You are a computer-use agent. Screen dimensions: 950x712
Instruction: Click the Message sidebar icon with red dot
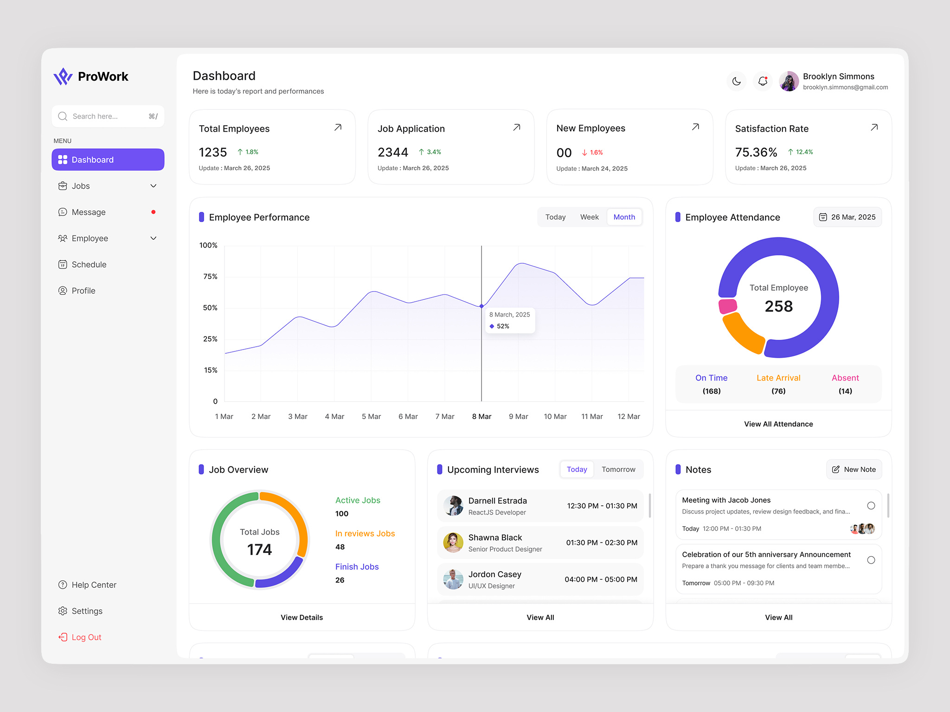pyautogui.click(x=63, y=212)
